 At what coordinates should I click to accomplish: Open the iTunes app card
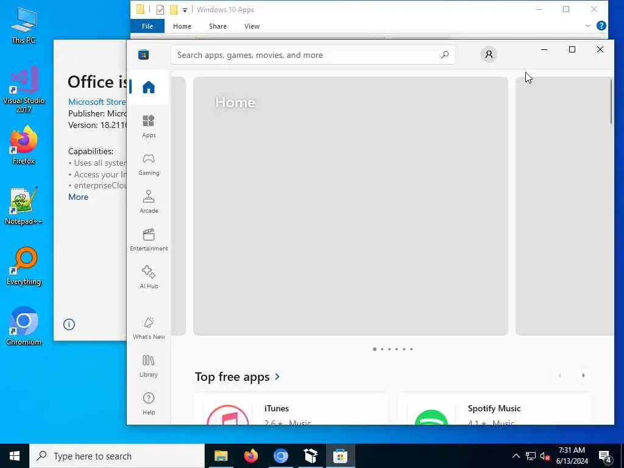(x=291, y=409)
